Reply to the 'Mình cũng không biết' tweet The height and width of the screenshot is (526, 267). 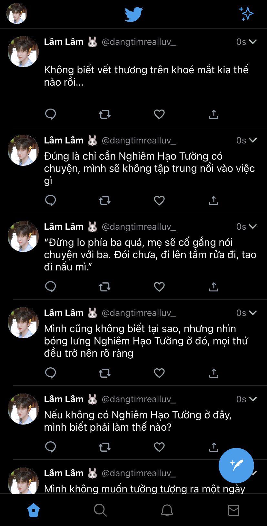tap(51, 373)
